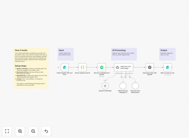Select the Generate poster with OpenAI node
This screenshot has width=189, height=138.
[150, 67]
